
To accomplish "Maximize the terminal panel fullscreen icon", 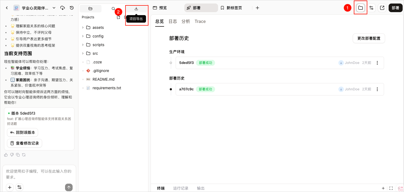I will pyautogui.click(x=391, y=188).
